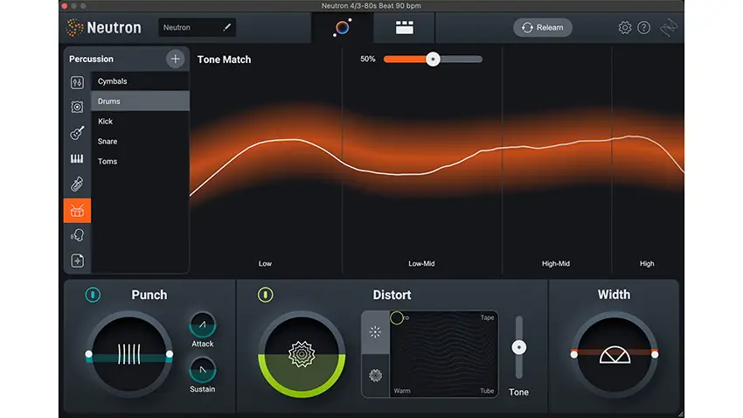Screen dimensions: 743x418
Task: Select the lower distortion mode icon
Action: tap(375, 376)
